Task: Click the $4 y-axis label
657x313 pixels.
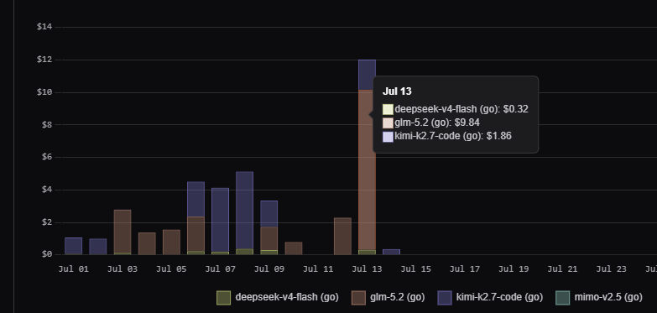Action: 47,190
